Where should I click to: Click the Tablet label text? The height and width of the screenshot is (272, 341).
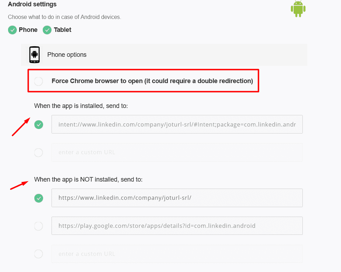click(x=62, y=30)
